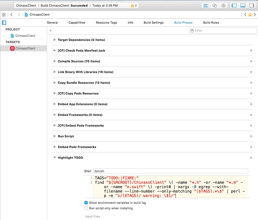Image resolution: width=258 pixels, height=220 pixels.
Task: Click the warning badge in status bar
Action: click(134, 5)
